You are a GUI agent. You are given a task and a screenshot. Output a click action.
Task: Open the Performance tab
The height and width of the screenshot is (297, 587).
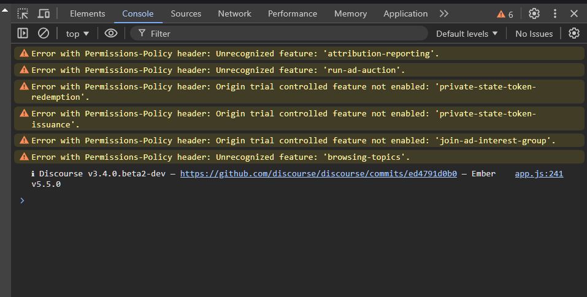[x=293, y=14]
